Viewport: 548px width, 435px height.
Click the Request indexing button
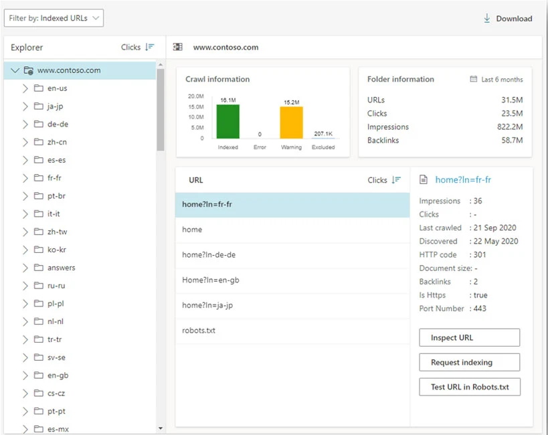tap(469, 362)
